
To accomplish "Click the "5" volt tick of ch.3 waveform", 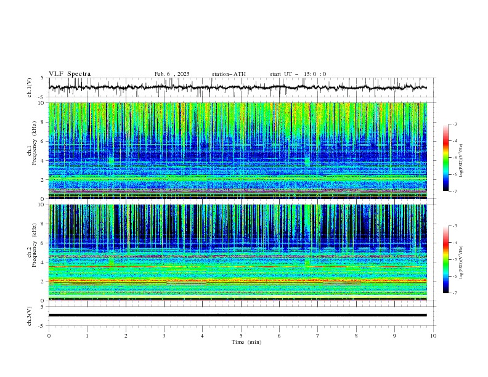I will [43, 306].
